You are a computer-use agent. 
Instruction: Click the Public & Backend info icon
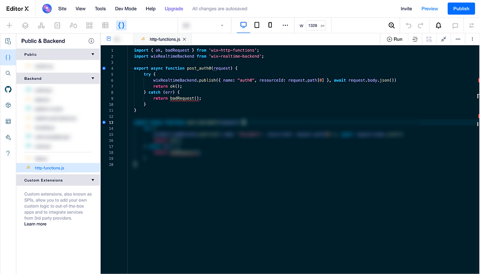91,41
